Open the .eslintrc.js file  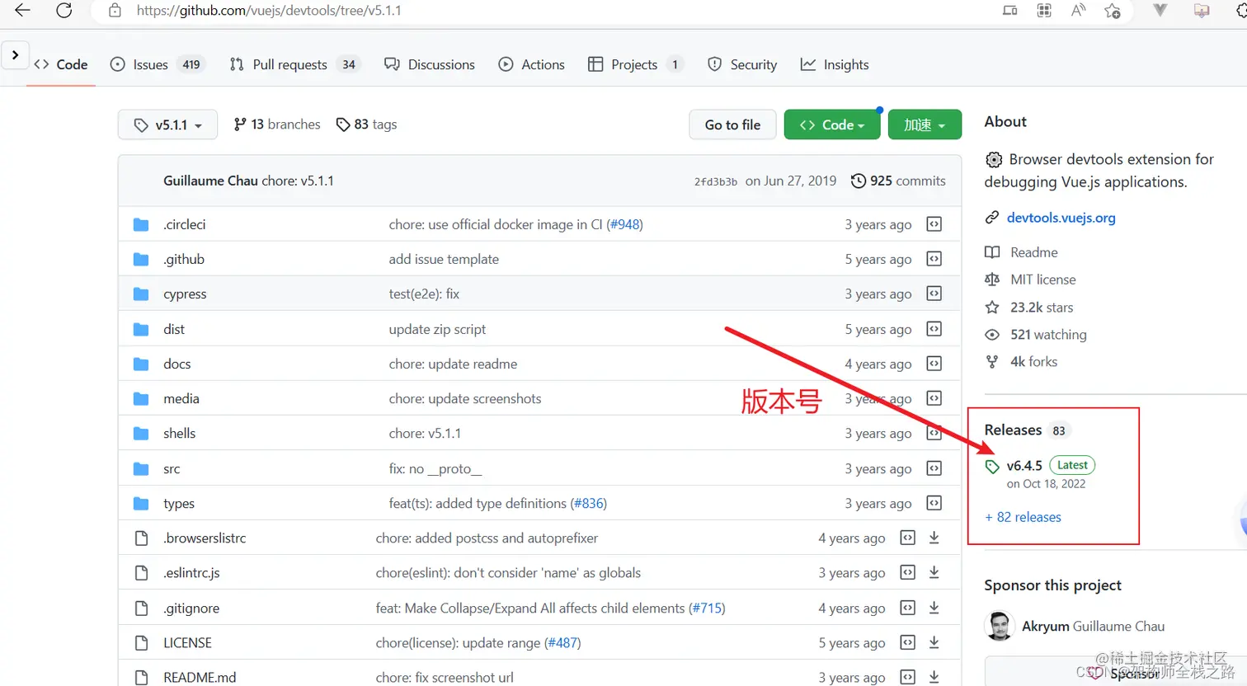coord(191,572)
